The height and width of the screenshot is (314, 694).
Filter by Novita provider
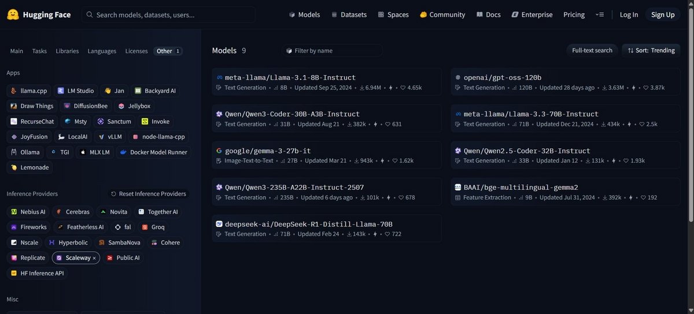point(113,212)
